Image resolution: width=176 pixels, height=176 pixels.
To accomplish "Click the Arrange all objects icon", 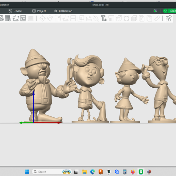I will (23, 18).
